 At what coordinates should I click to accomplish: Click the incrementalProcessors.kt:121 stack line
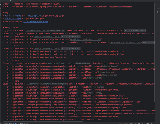pyautogui.click(x=65, y=96)
